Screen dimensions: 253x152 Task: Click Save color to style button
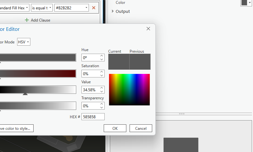16,128
